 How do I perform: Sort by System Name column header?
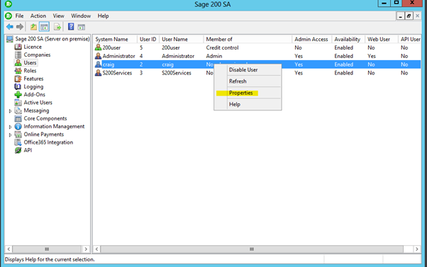pyautogui.click(x=115, y=39)
